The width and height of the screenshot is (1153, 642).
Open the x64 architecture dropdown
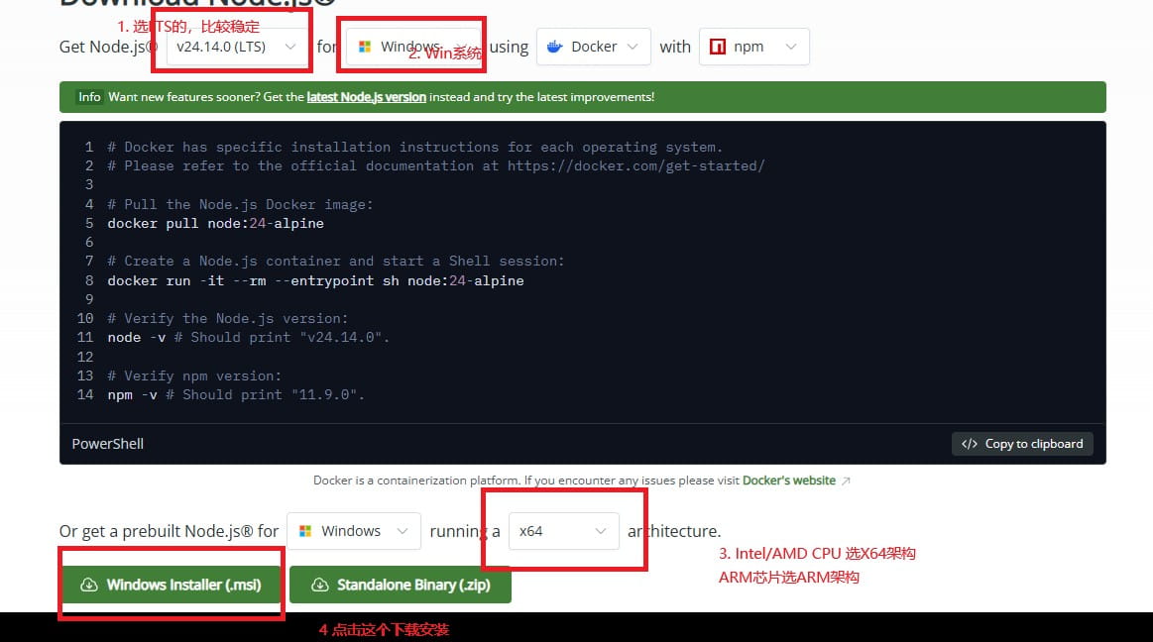point(563,531)
